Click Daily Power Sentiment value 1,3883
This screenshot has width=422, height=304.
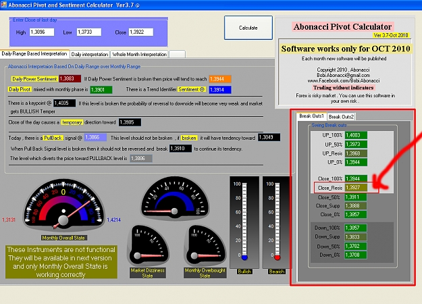pyautogui.click(x=70, y=78)
